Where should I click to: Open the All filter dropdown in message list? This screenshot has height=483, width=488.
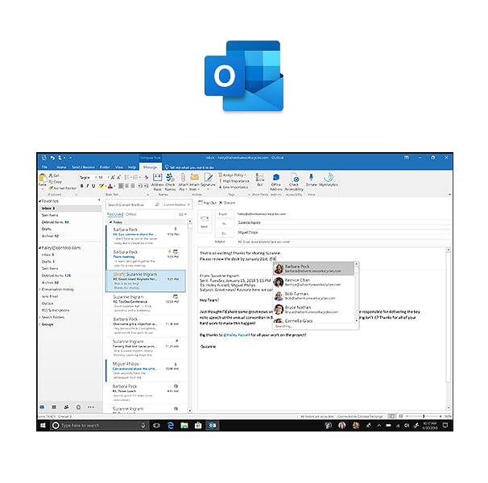pos(182,214)
